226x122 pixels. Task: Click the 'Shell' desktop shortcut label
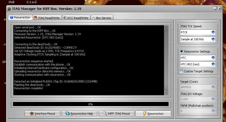11,2
